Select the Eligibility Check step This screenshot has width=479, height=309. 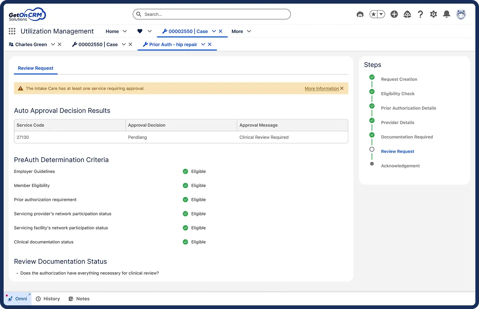pos(397,94)
